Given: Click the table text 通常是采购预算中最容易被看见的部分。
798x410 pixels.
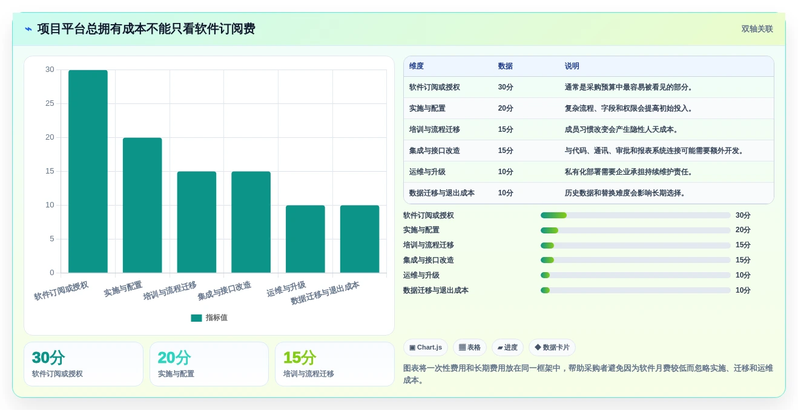Looking at the screenshot, I should pos(630,87).
